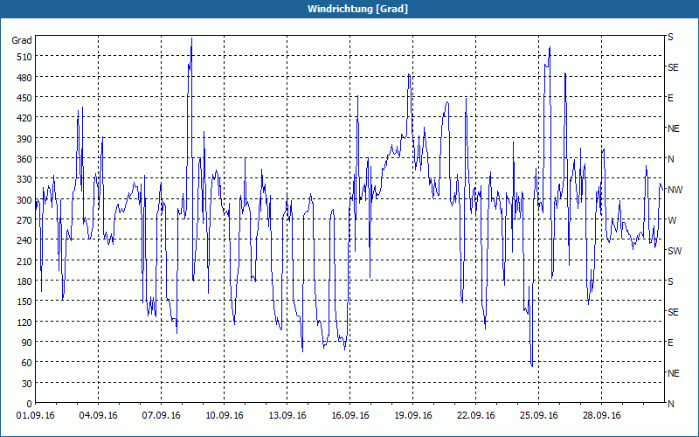The image size is (699, 437).
Task: Select y-axis value 180
Action: (24, 281)
